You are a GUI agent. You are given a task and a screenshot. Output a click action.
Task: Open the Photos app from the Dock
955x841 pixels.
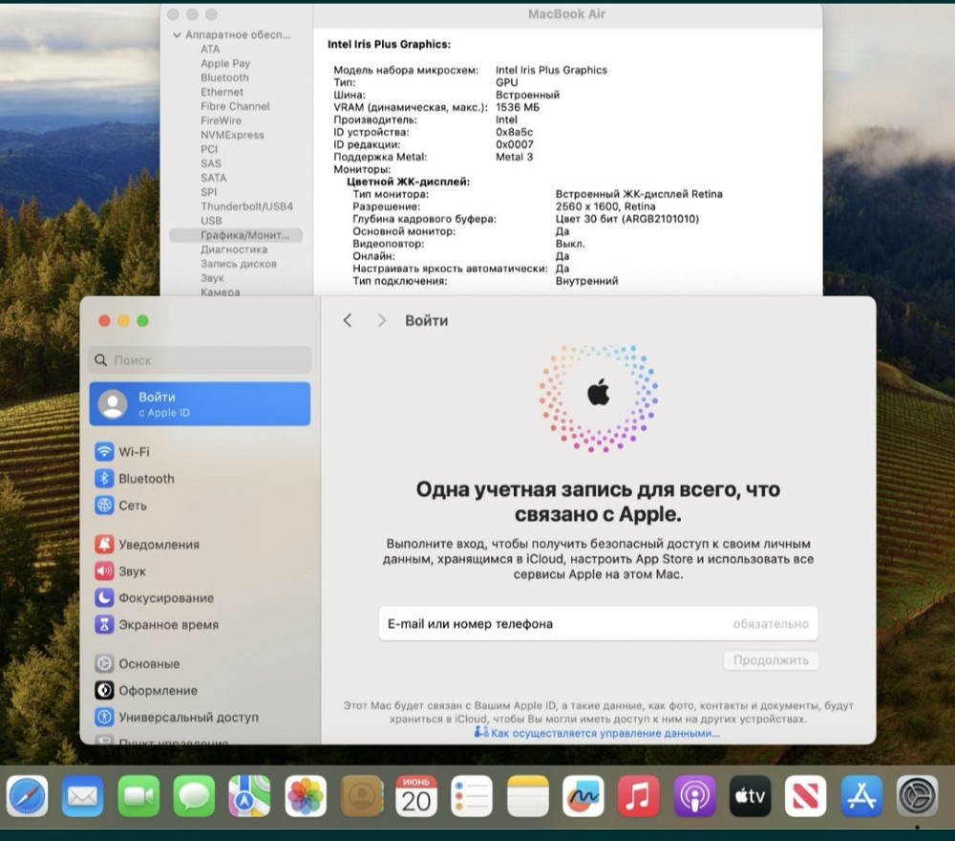306,796
